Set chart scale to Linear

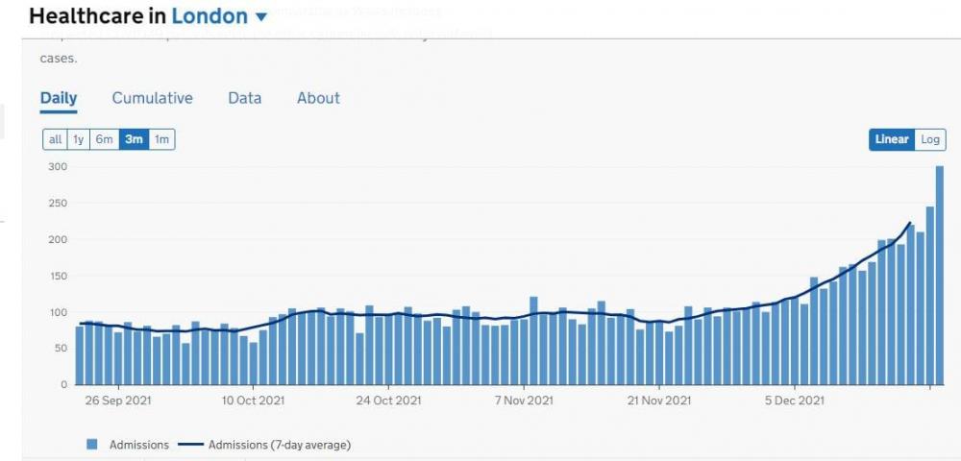pyautogui.click(x=892, y=139)
